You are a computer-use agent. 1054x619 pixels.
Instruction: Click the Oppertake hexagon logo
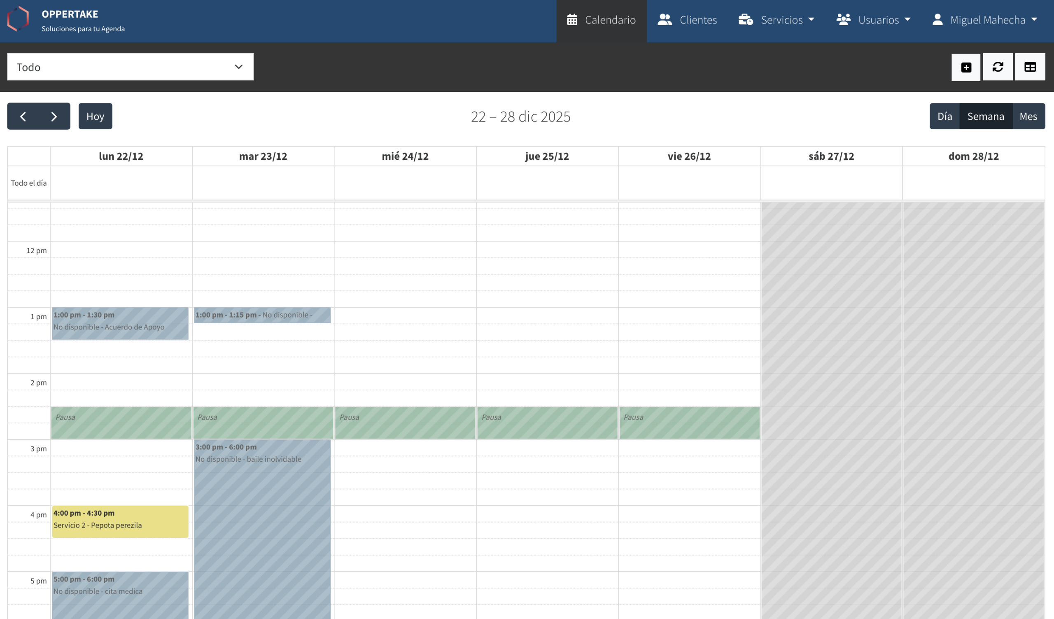pyautogui.click(x=18, y=19)
